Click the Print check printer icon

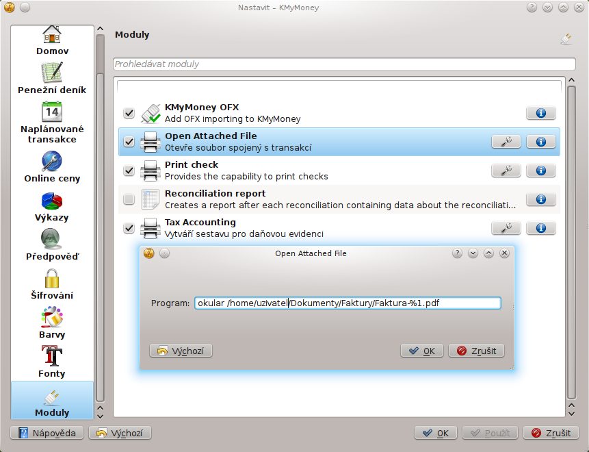click(x=150, y=171)
